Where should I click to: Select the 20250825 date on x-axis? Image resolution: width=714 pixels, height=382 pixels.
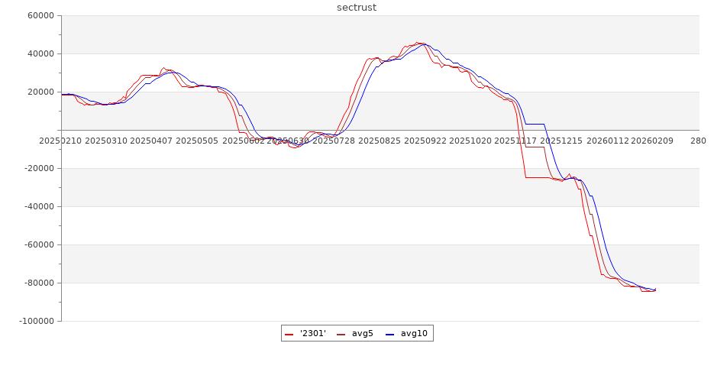pos(380,141)
